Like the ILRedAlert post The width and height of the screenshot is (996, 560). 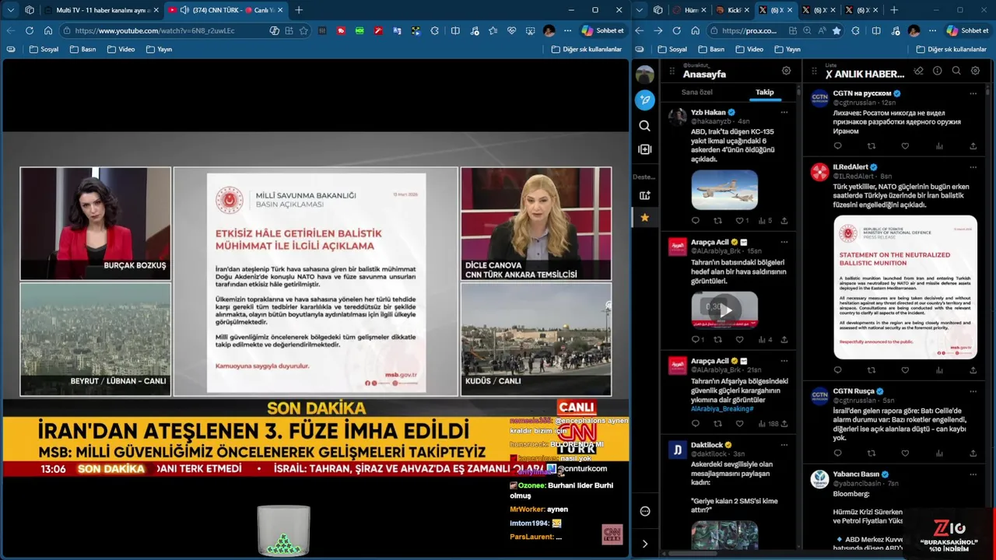905,370
